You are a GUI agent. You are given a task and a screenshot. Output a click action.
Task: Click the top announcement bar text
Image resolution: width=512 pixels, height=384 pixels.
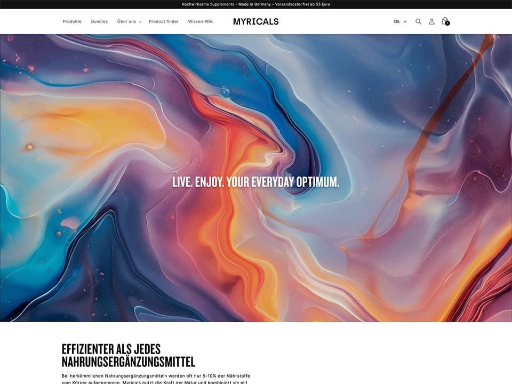[x=256, y=4]
